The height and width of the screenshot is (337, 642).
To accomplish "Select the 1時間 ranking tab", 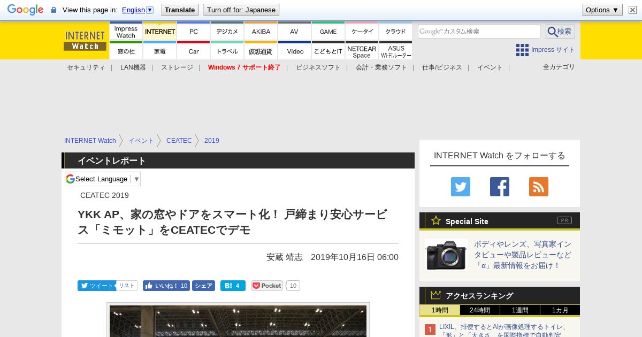I will point(440,310).
